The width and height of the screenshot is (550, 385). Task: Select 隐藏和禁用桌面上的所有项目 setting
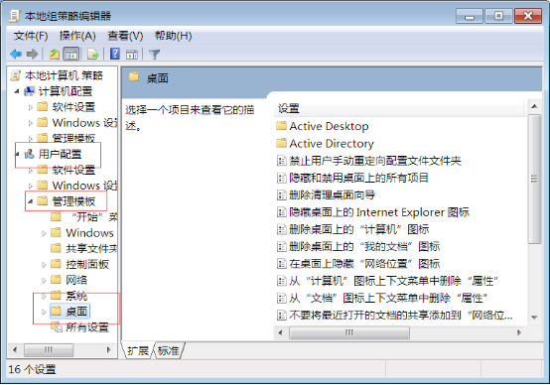[358, 178]
